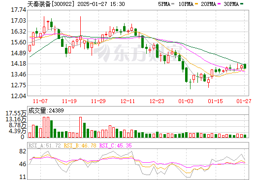Click the 11-19 date axis label
This screenshot has width=256, height=180.
click(x=69, y=101)
